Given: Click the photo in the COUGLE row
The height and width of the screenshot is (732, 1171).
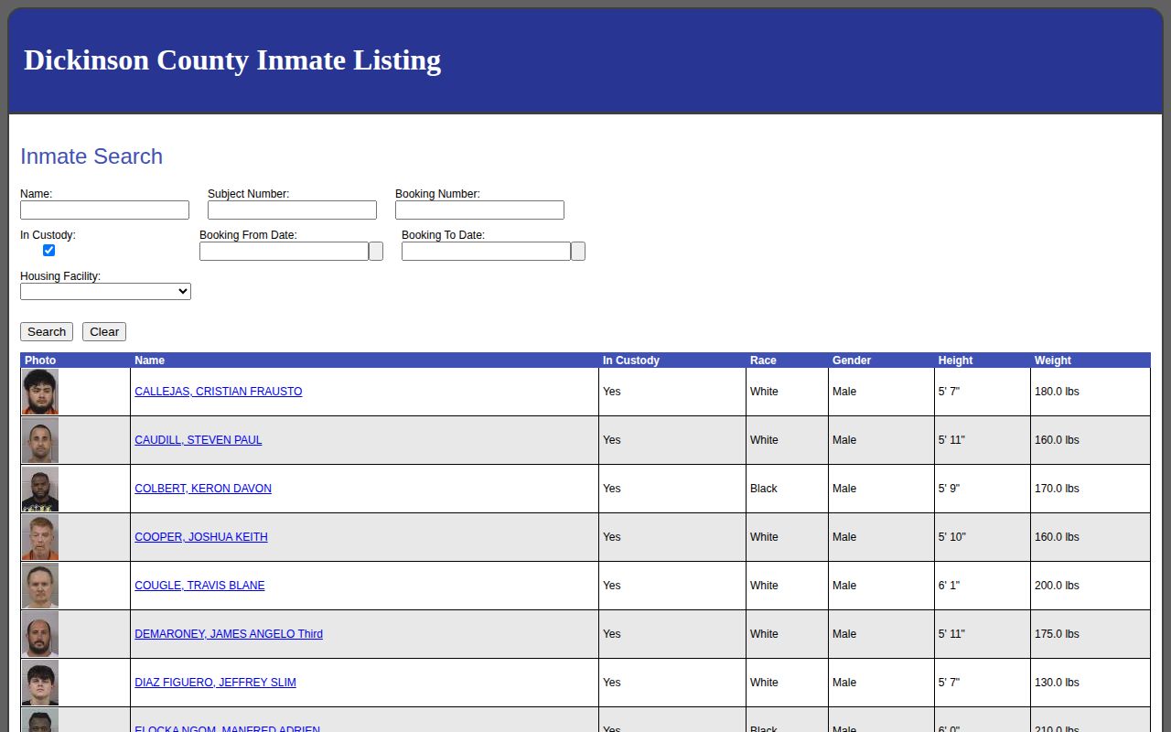Looking at the screenshot, I should pyautogui.click(x=40, y=586).
